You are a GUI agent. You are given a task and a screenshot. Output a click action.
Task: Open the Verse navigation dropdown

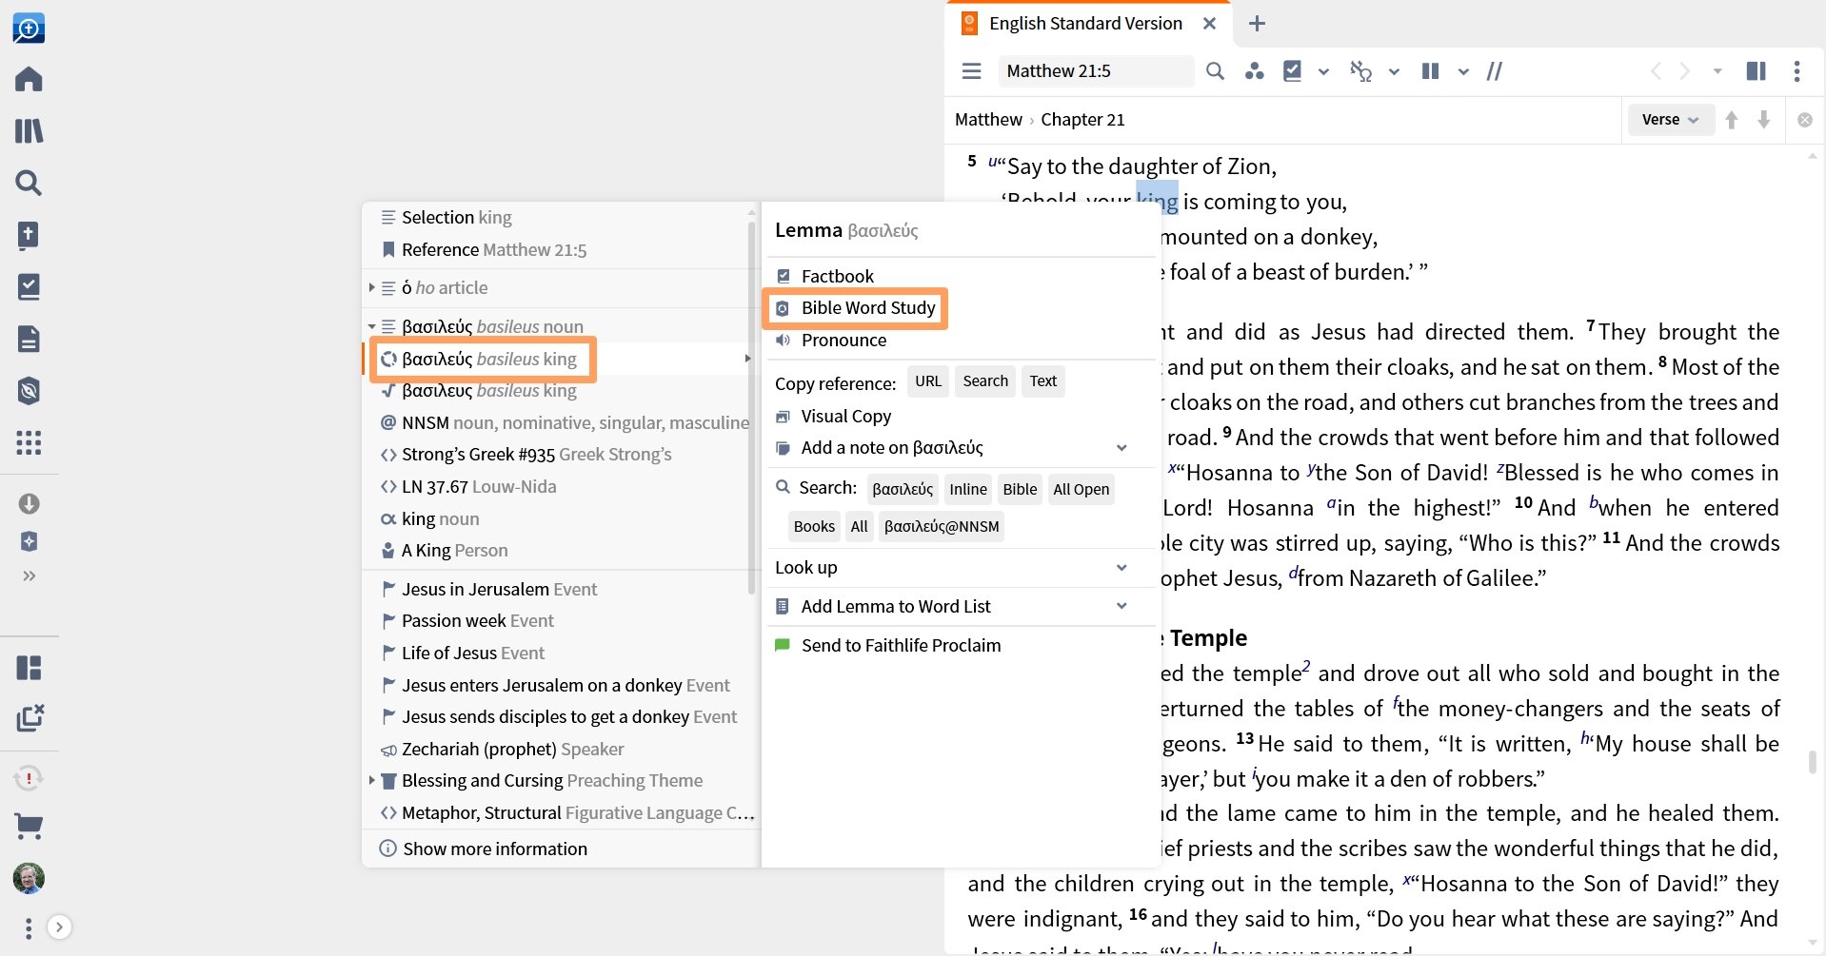pyautogui.click(x=1670, y=119)
